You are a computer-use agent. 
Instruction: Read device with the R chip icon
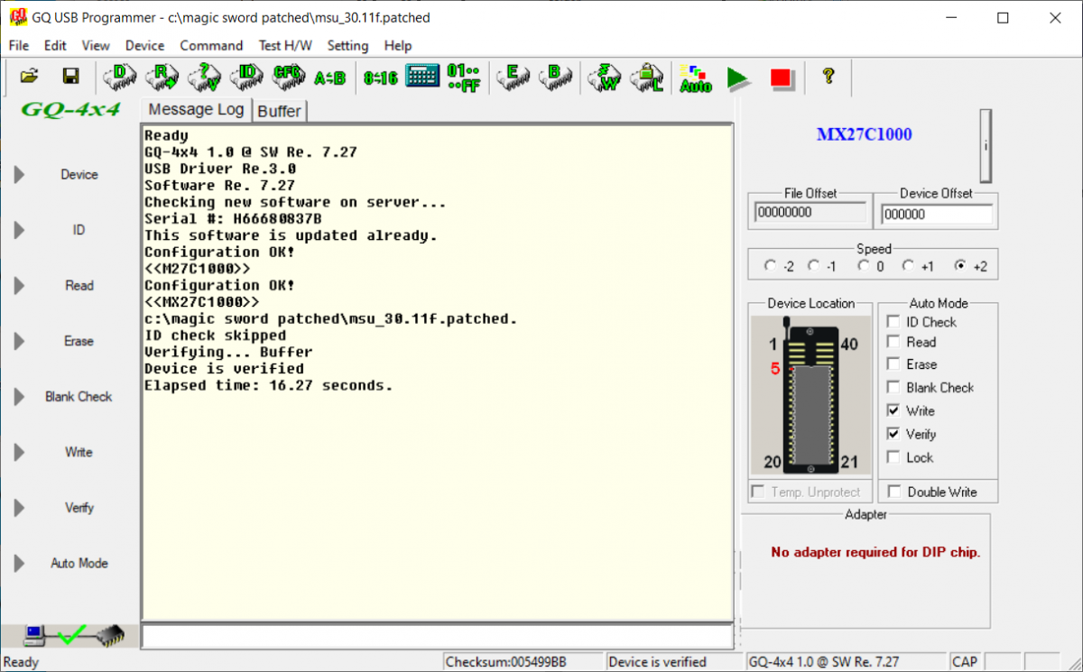162,78
